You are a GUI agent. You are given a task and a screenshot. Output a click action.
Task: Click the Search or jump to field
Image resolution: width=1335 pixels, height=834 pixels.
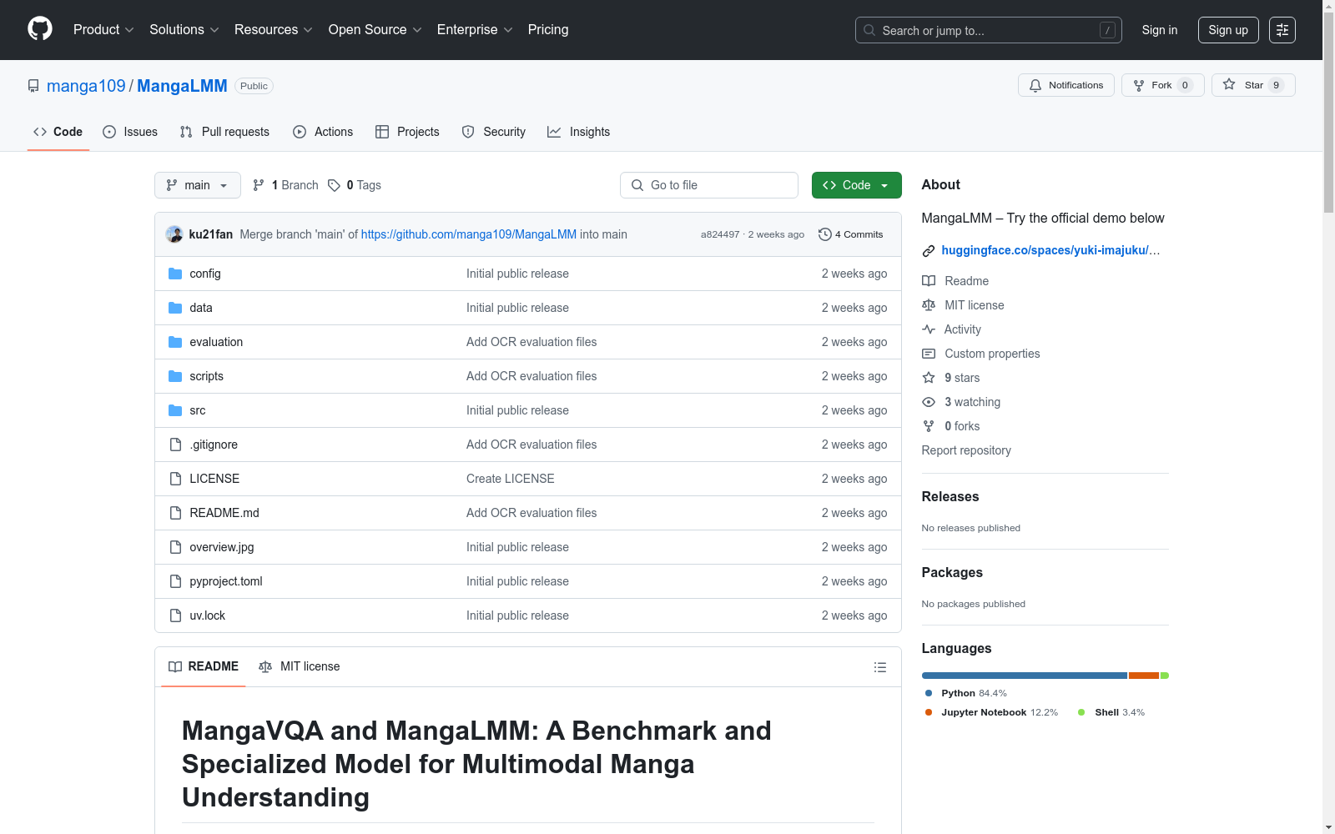(989, 30)
